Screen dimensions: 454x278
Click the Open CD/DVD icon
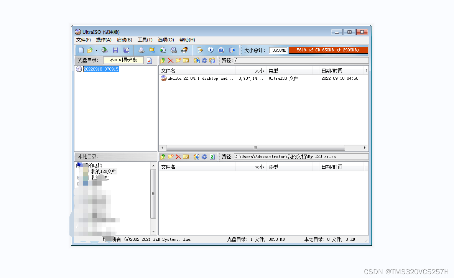pos(105,50)
